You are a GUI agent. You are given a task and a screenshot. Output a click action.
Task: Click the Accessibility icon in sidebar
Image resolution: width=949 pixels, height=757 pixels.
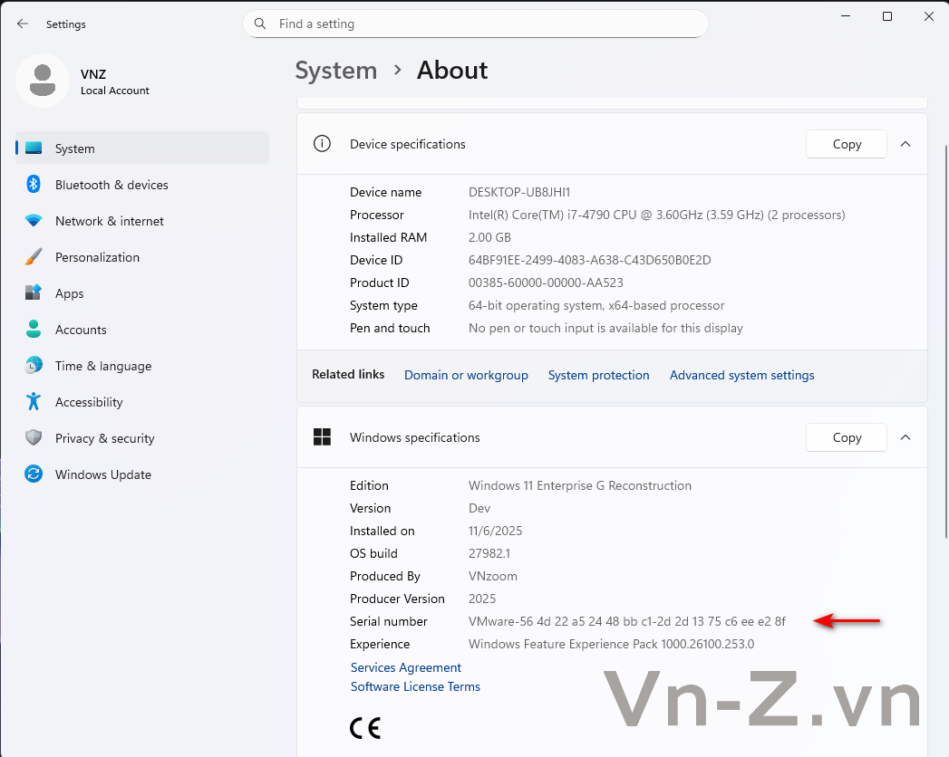click(34, 402)
